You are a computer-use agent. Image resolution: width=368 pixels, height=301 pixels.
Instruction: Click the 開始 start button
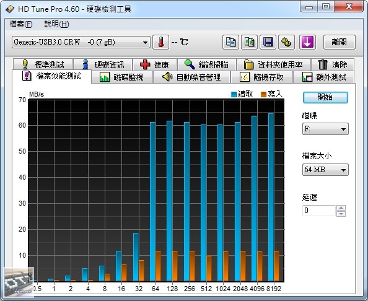tap(325, 97)
